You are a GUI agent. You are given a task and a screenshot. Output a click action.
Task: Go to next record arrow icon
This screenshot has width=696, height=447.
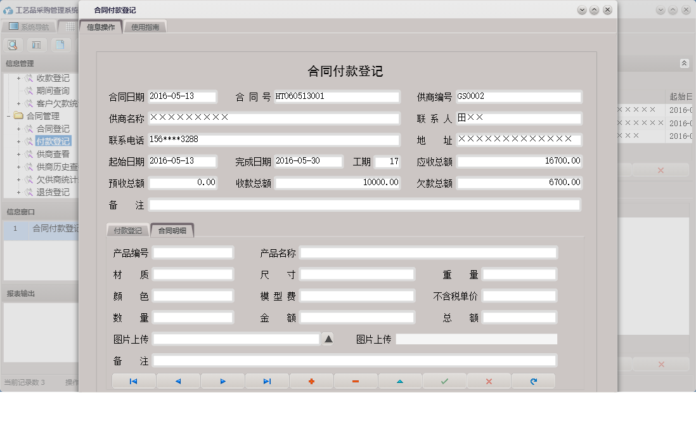[x=222, y=380]
